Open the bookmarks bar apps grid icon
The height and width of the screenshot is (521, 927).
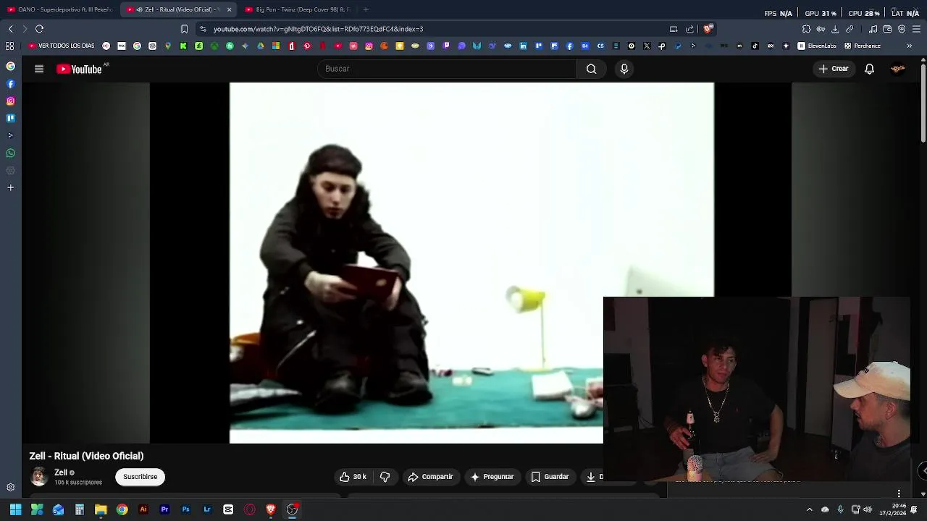tap(9, 46)
